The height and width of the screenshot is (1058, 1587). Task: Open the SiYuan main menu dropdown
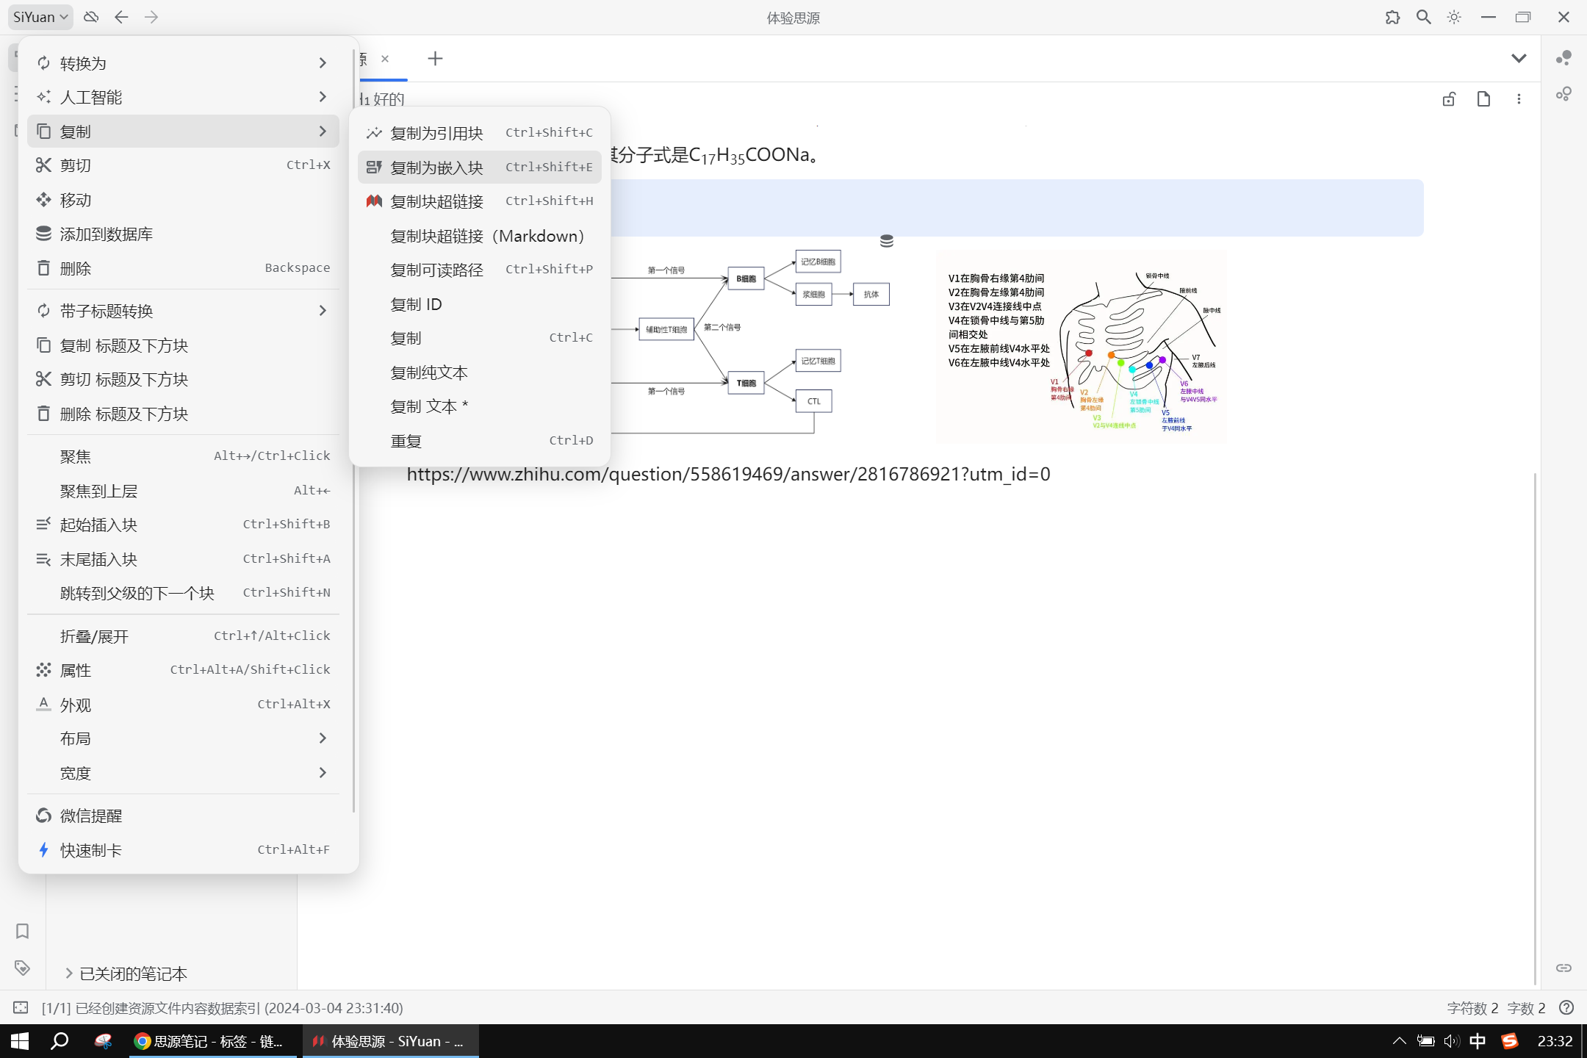(40, 17)
